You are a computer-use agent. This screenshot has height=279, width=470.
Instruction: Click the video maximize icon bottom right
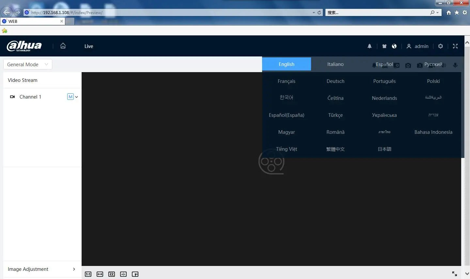pos(454,274)
